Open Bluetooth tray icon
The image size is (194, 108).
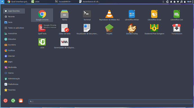pyautogui.click(x=163, y=2)
